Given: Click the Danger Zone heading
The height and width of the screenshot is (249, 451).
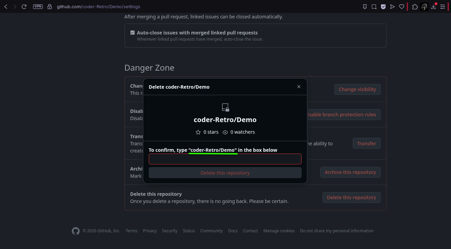Looking at the screenshot, I should click(149, 68).
